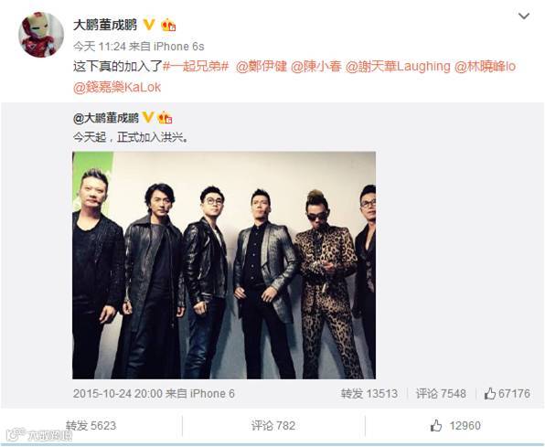Open the @林曉峰lo mention
The width and height of the screenshot is (545, 447).
click(x=485, y=66)
